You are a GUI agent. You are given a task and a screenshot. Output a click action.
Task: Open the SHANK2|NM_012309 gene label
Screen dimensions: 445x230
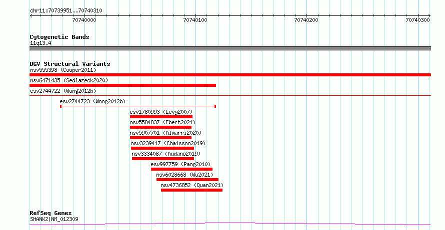[x=54, y=219]
